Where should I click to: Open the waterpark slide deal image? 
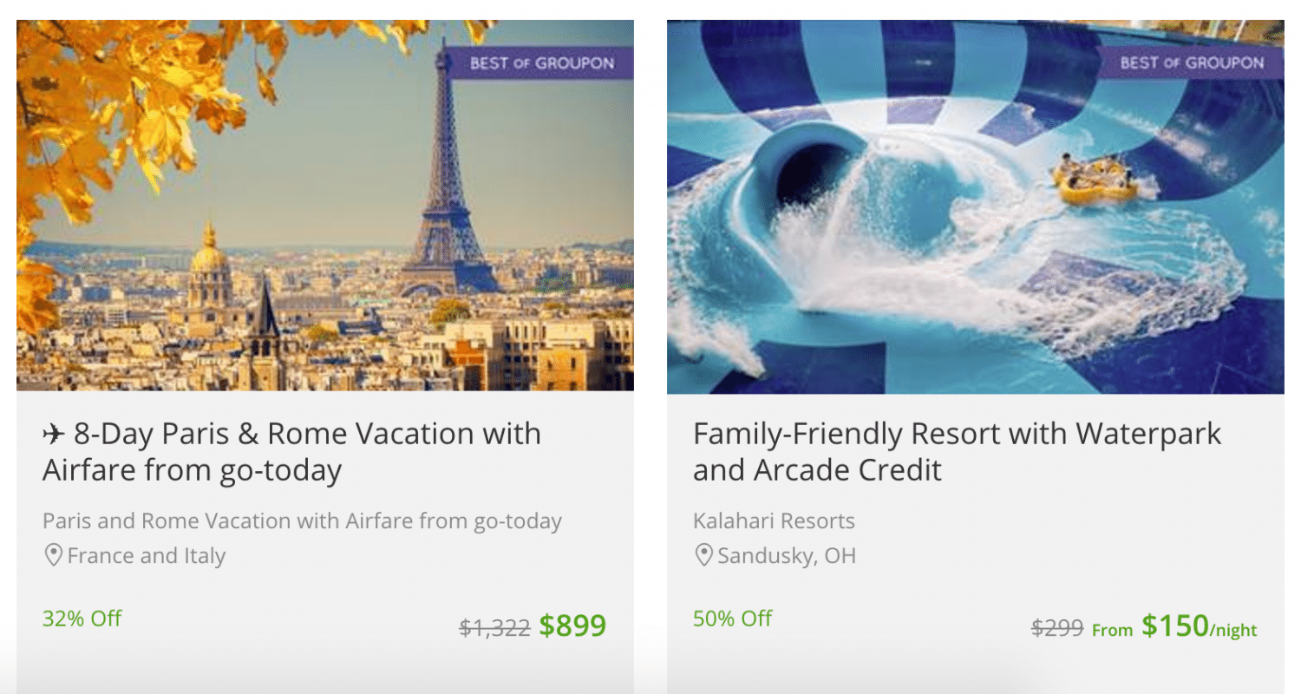click(x=976, y=206)
